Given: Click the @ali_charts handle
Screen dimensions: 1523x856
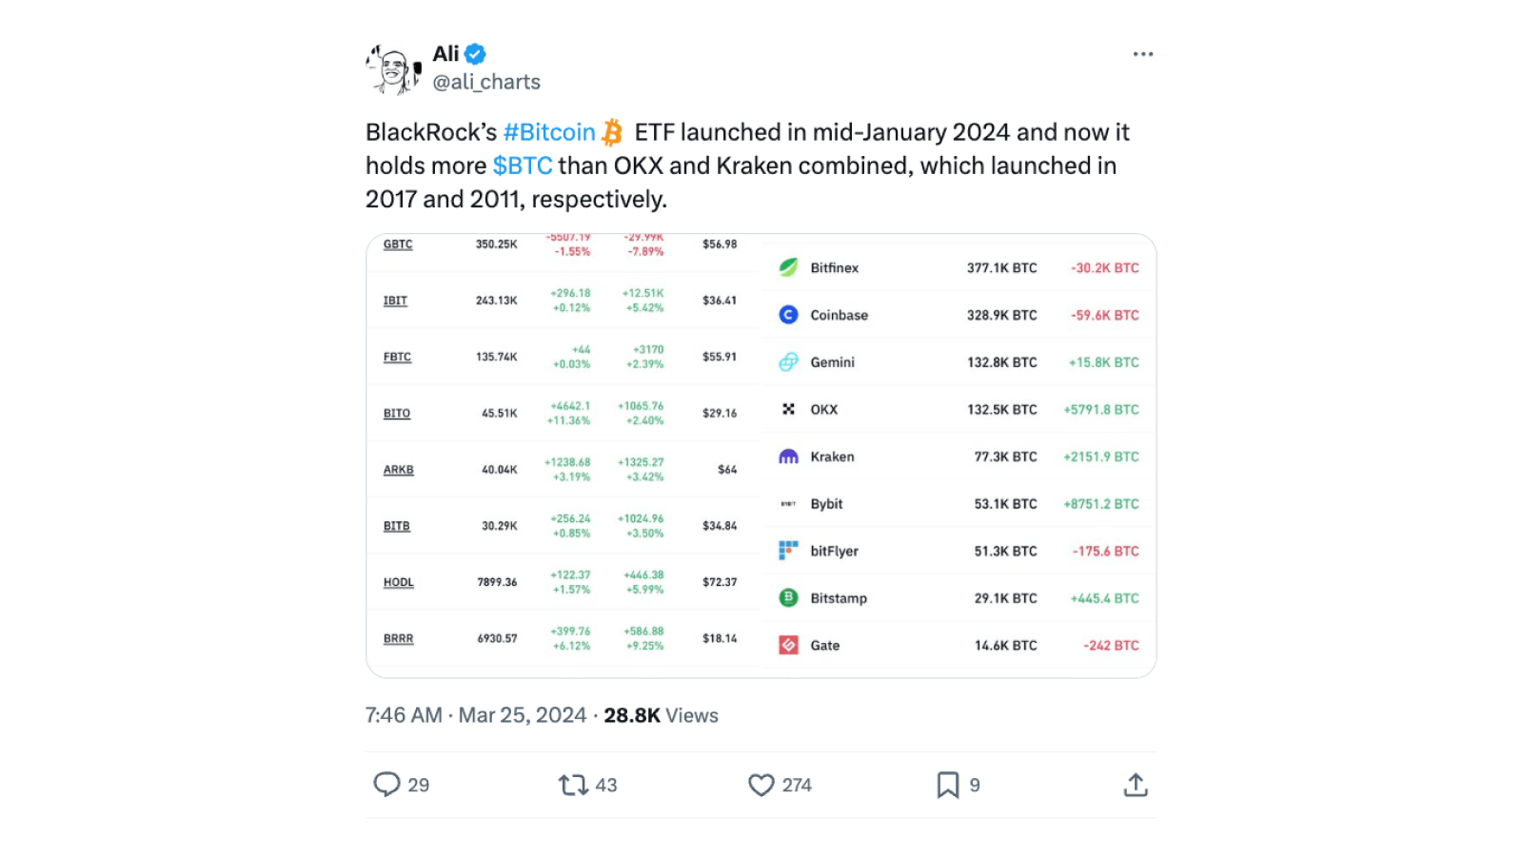Looking at the screenshot, I should point(486,82).
